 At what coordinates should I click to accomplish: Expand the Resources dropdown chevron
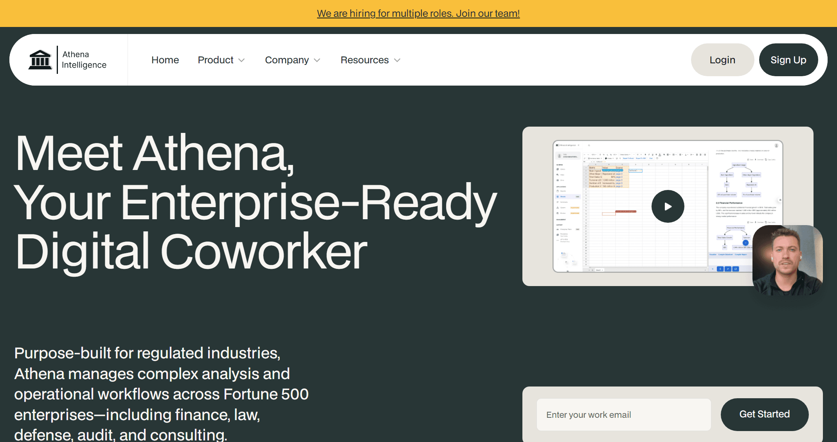click(x=397, y=60)
